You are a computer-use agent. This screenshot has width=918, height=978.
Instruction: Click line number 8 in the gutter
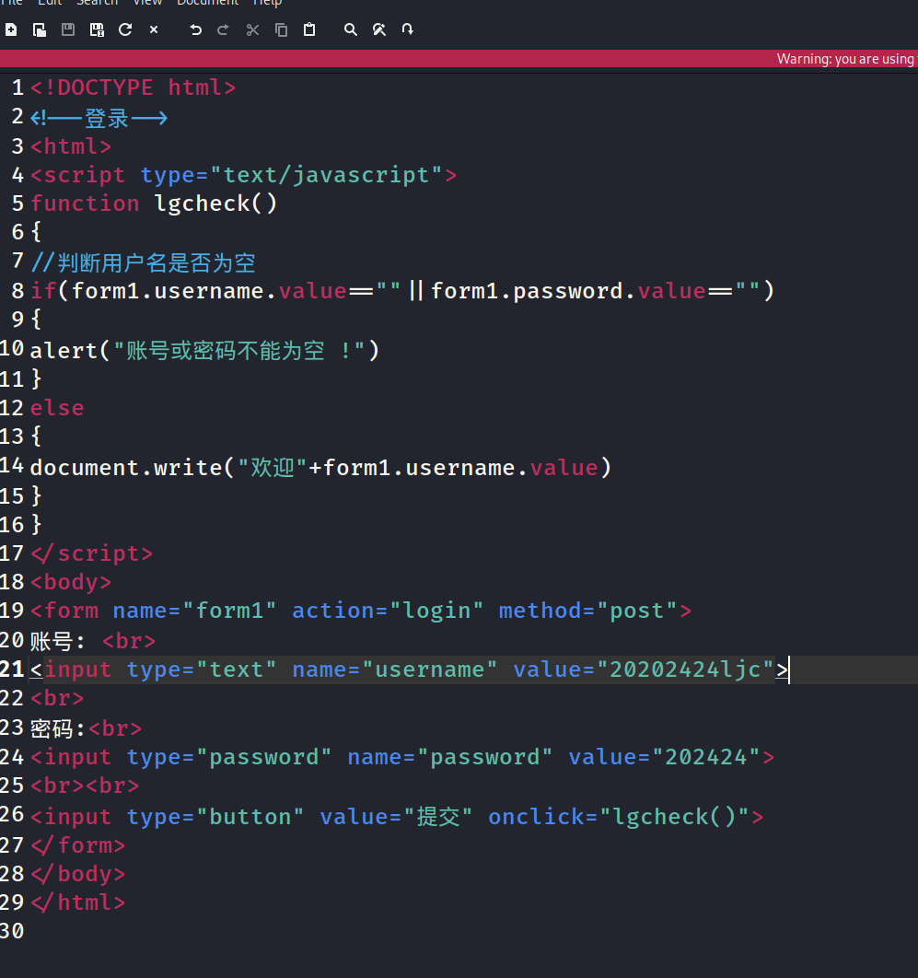click(17, 291)
